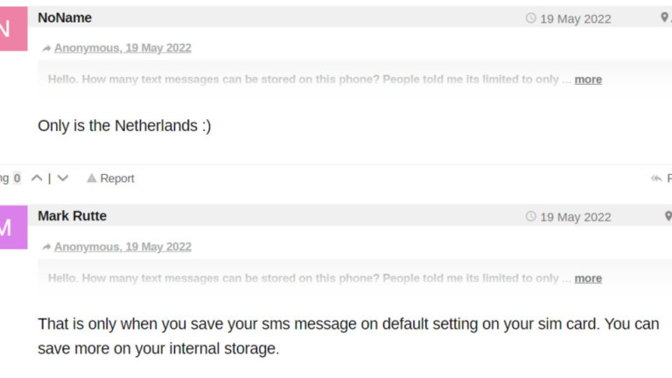The width and height of the screenshot is (672, 378).
Task: Click the reply arrow icon in Mark Rutte's quote header
Action: click(46, 248)
